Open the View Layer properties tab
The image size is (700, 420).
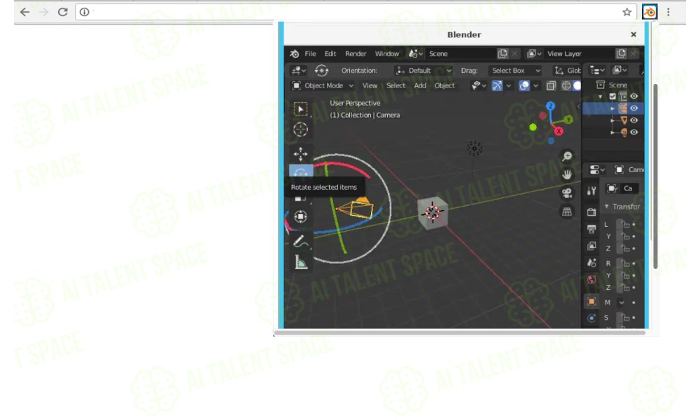(591, 246)
